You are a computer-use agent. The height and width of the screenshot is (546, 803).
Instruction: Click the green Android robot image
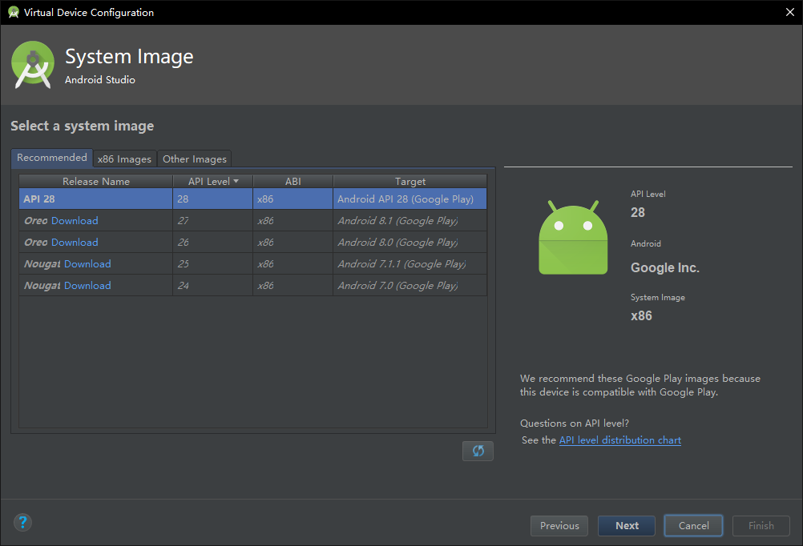pos(573,238)
